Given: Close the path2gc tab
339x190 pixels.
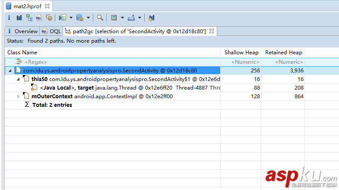Looking at the screenshot, I should 212,31.
